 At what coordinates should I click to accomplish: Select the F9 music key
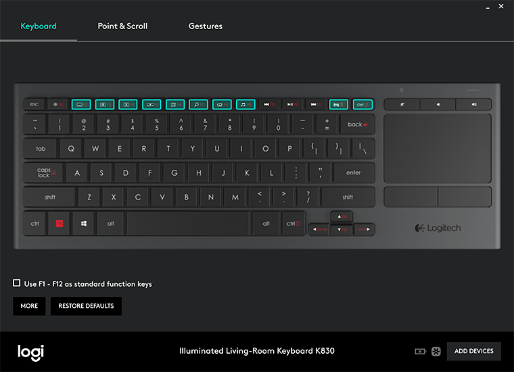(246, 105)
